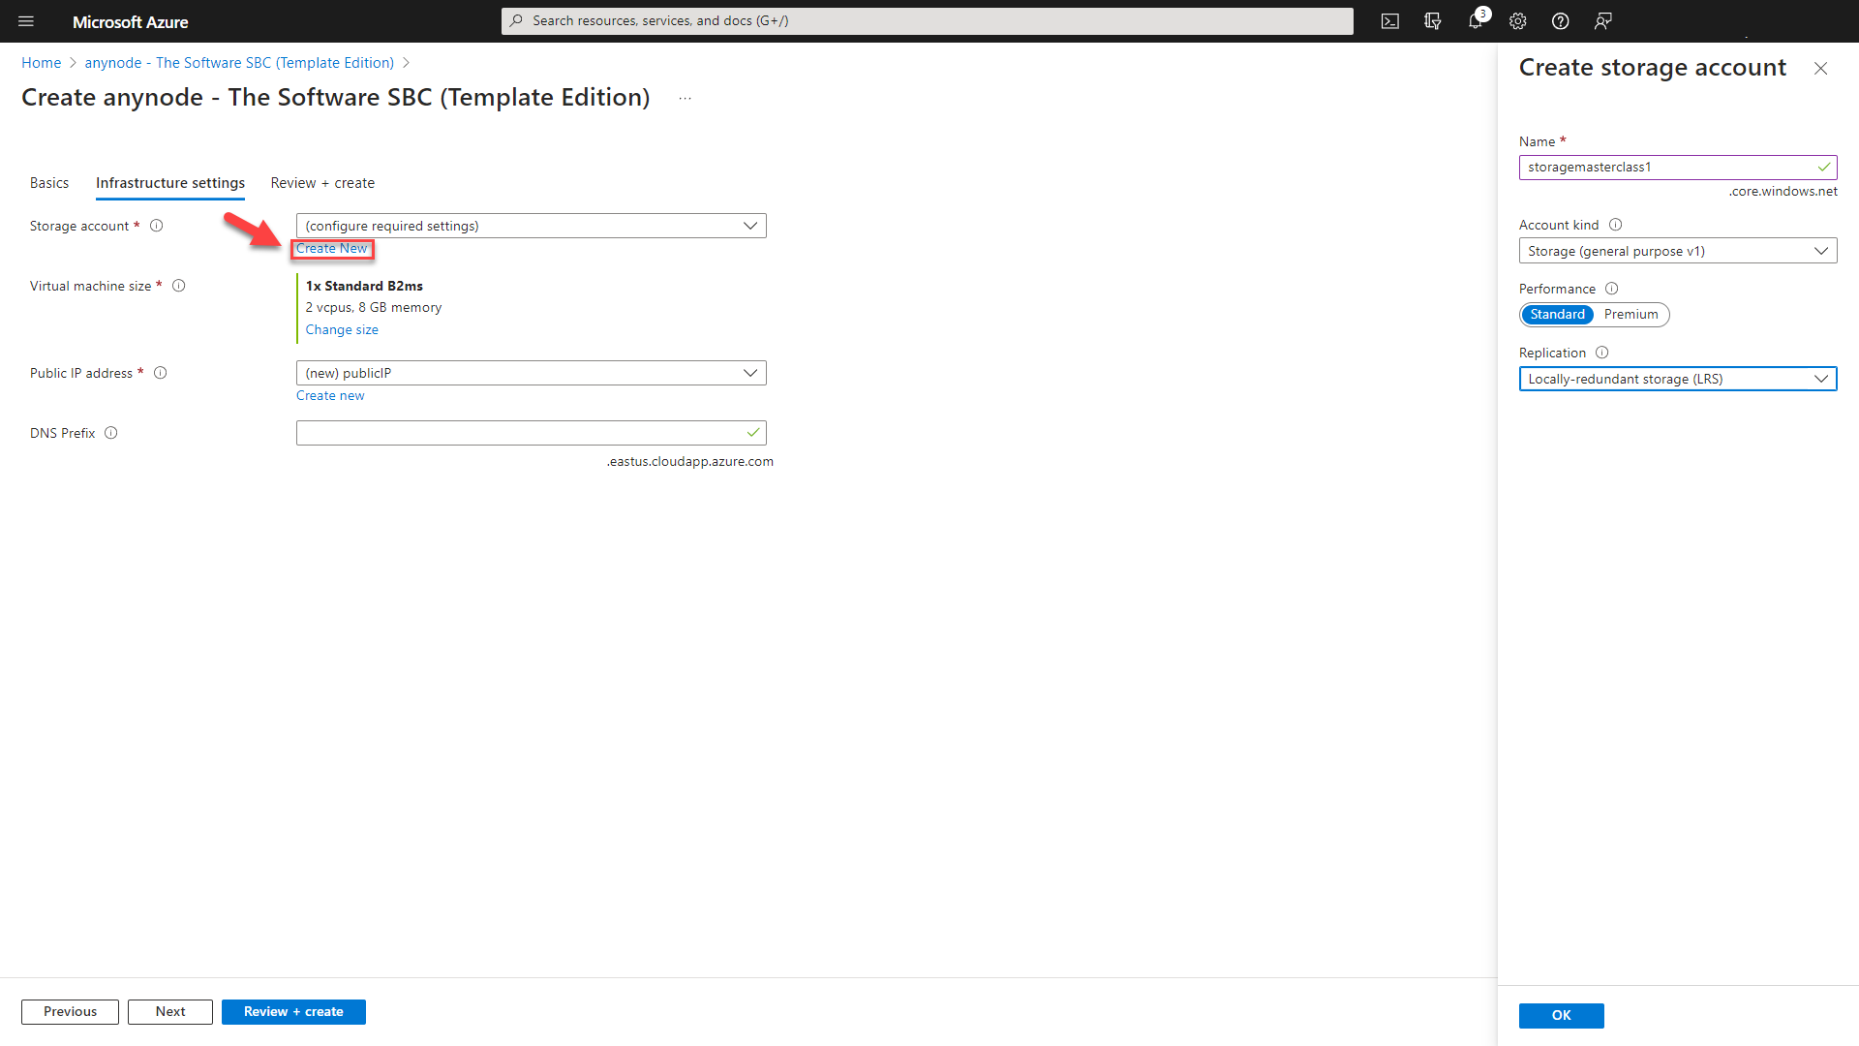Select Premium performance toggle option
This screenshot has width=1859, height=1046.
click(1630, 314)
